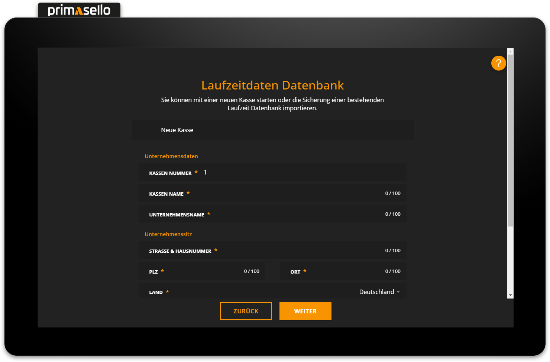Open the orange help question mark
This screenshot has height=362, width=550.
click(x=498, y=63)
